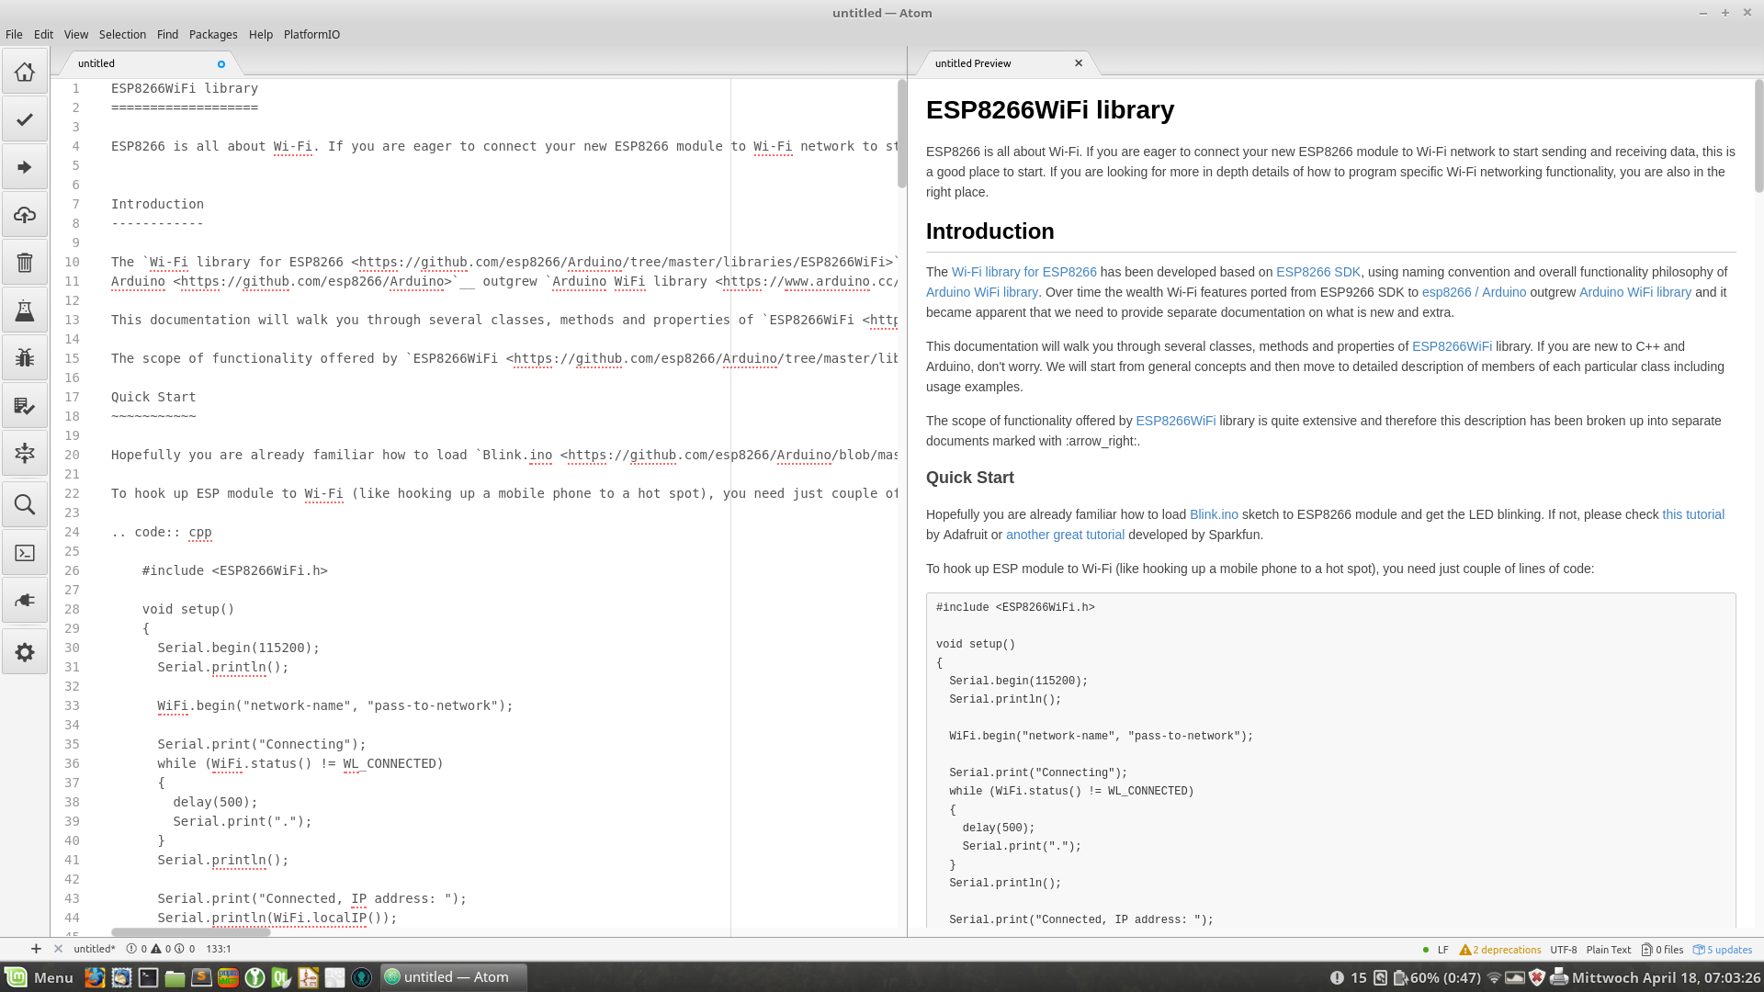Click the PlatformIO Upload arrow icon

(x=25, y=167)
